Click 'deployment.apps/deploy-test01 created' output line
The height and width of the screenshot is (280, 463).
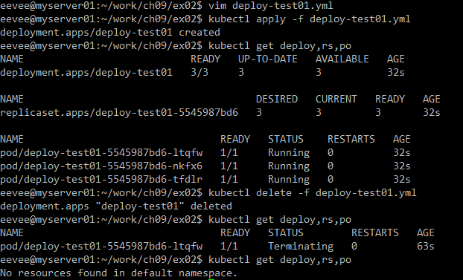tap(110, 33)
